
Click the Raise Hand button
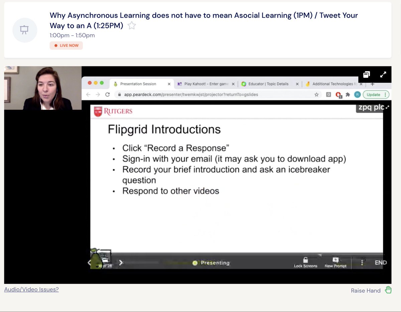pos(371,290)
